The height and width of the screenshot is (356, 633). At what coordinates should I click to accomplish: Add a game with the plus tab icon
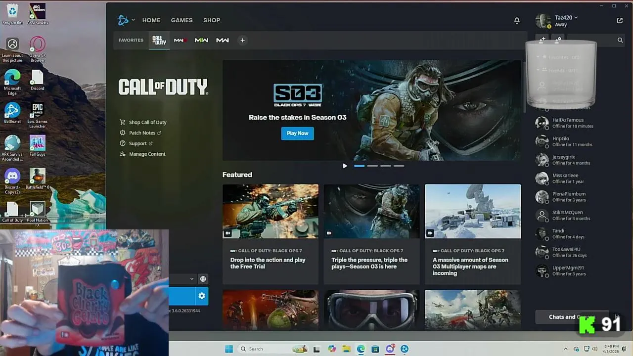[x=242, y=40]
